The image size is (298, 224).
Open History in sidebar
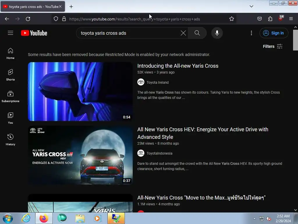(x=10, y=140)
